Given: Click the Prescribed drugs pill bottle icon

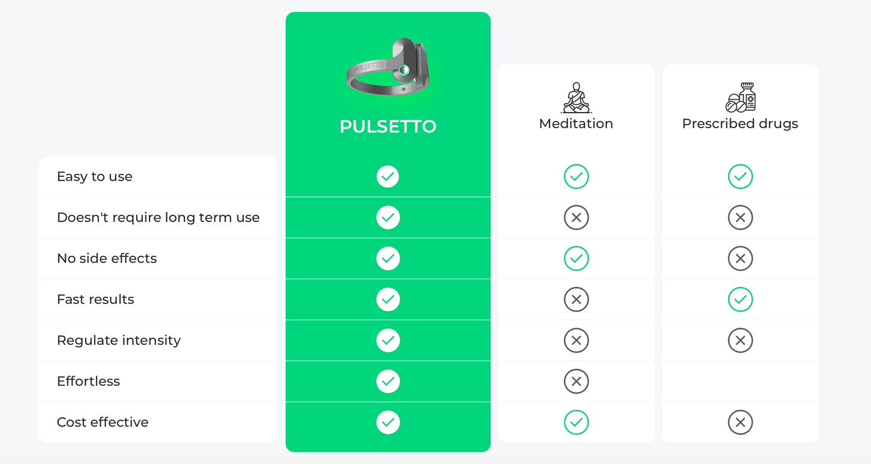Looking at the screenshot, I should (x=740, y=97).
